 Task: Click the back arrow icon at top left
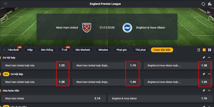pos(6,4)
